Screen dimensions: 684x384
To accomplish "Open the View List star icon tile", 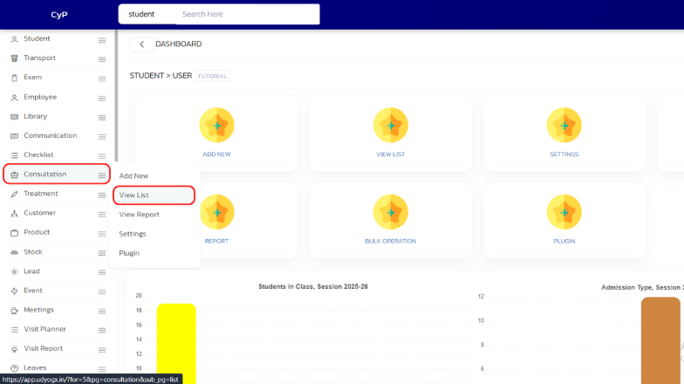I will [390, 126].
